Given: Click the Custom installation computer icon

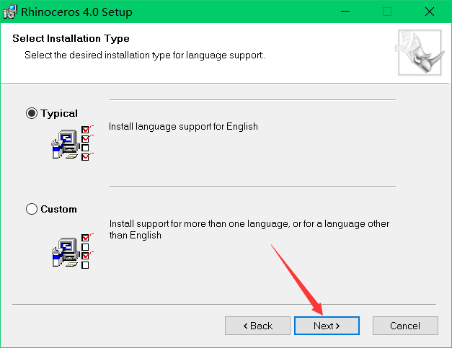Looking at the screenshot, I should pos(72,250).
